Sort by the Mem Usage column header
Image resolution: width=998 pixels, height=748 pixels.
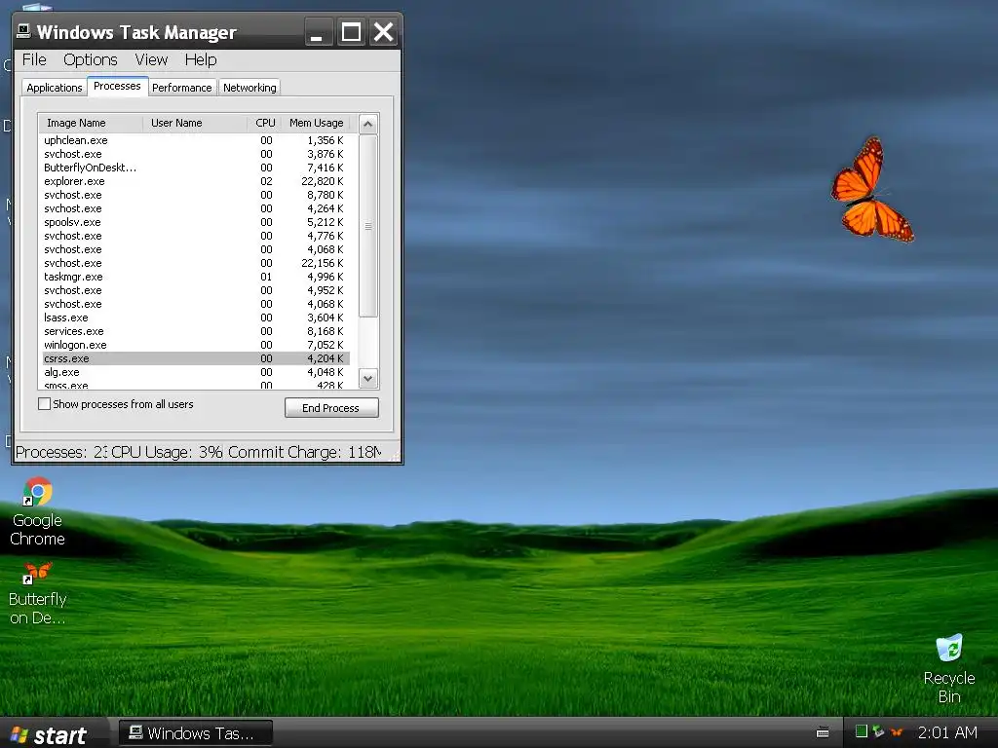coord(316,123)
